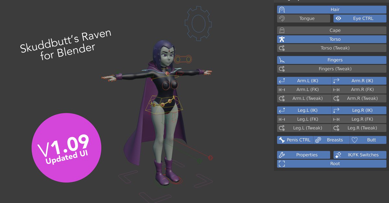Enable the Tongue rig layer

(303, 18)
